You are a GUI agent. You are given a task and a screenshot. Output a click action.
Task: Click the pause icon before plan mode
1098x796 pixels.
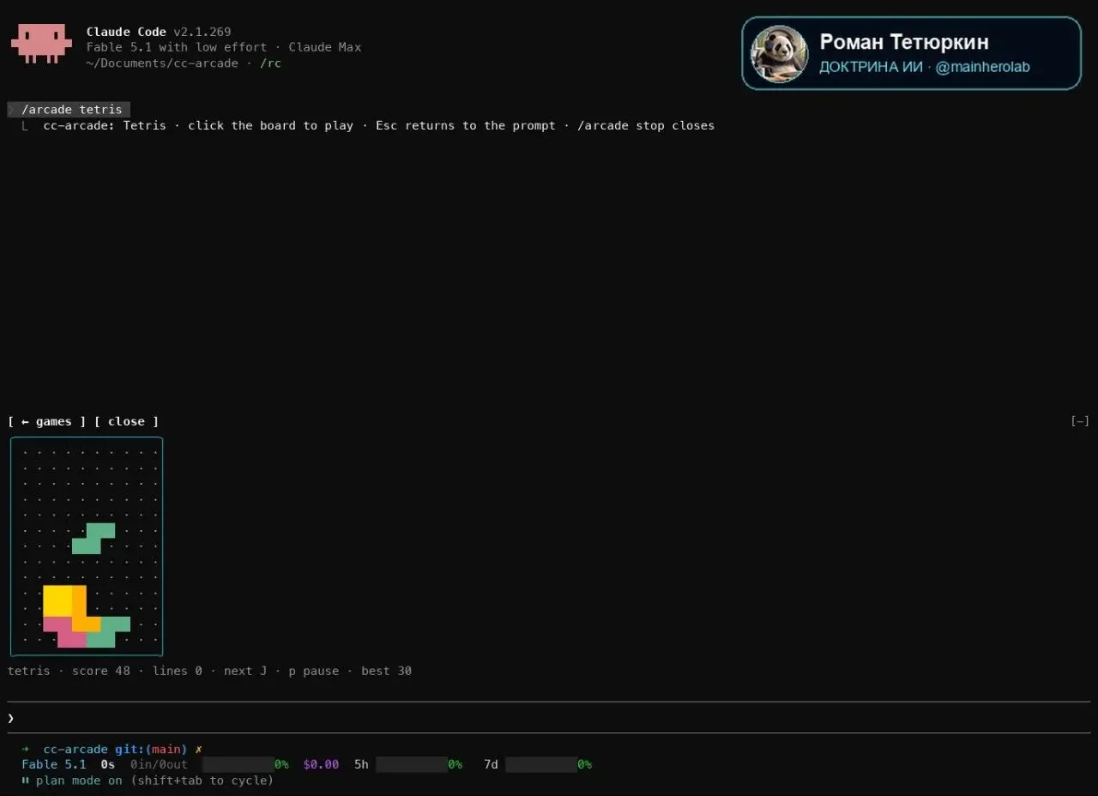point(26,781)
